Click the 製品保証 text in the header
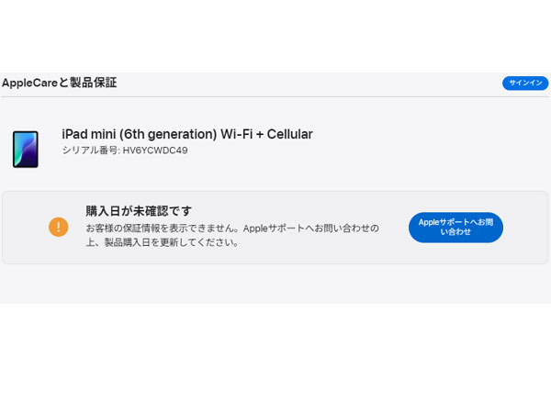 (93, 83)
